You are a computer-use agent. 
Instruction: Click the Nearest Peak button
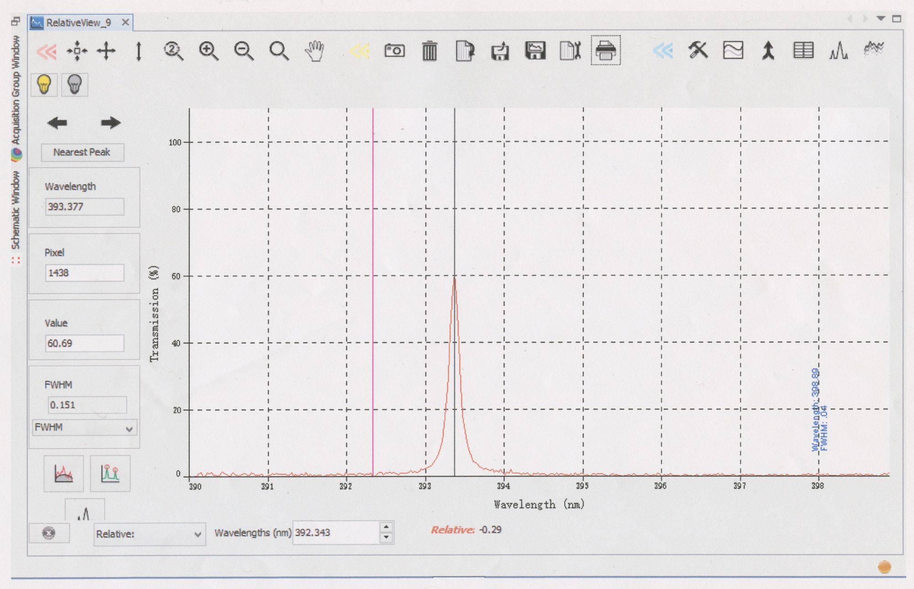click(82, 152)
